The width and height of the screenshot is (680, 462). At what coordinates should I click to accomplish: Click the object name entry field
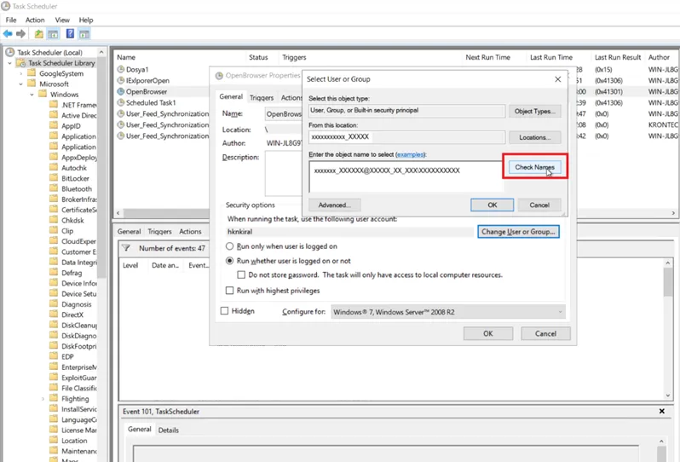pyautogui.click(x=406, y=176)
